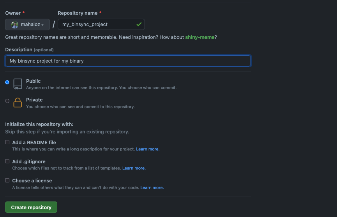Check the Add .gitignore option

coord(7,161)
